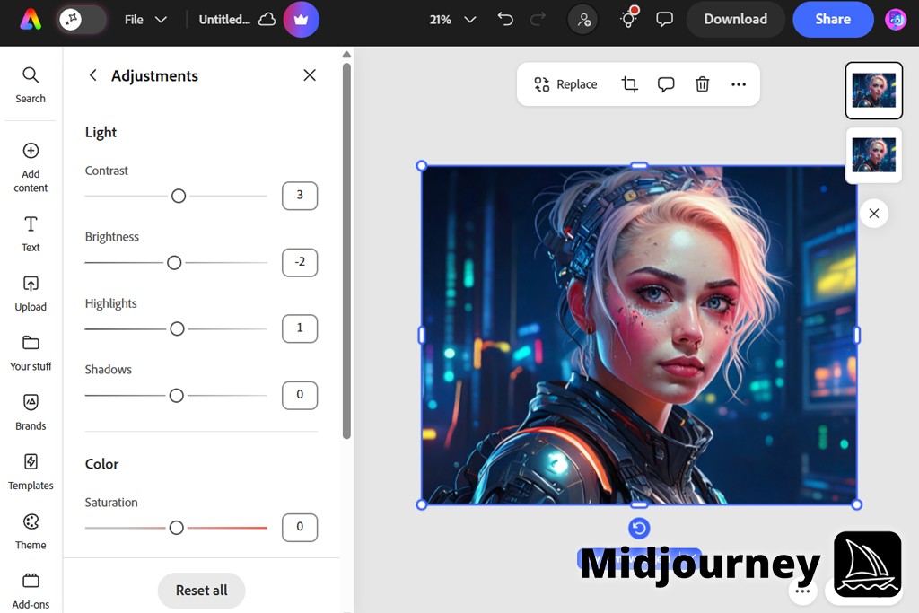This screenshot has width=919, height=613.
Task: Check the cloud sync status icon
Action: pos(267,20)
